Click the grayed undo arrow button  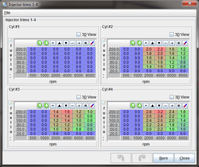[121, 158]
